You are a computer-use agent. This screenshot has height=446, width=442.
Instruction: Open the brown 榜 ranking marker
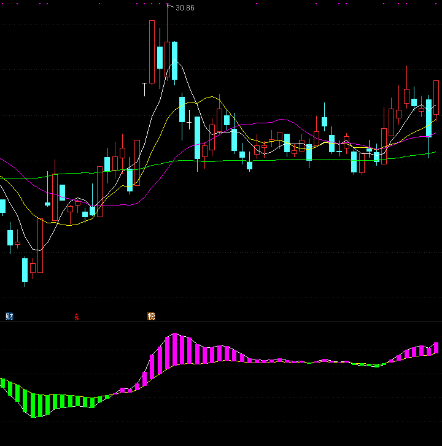151,317
